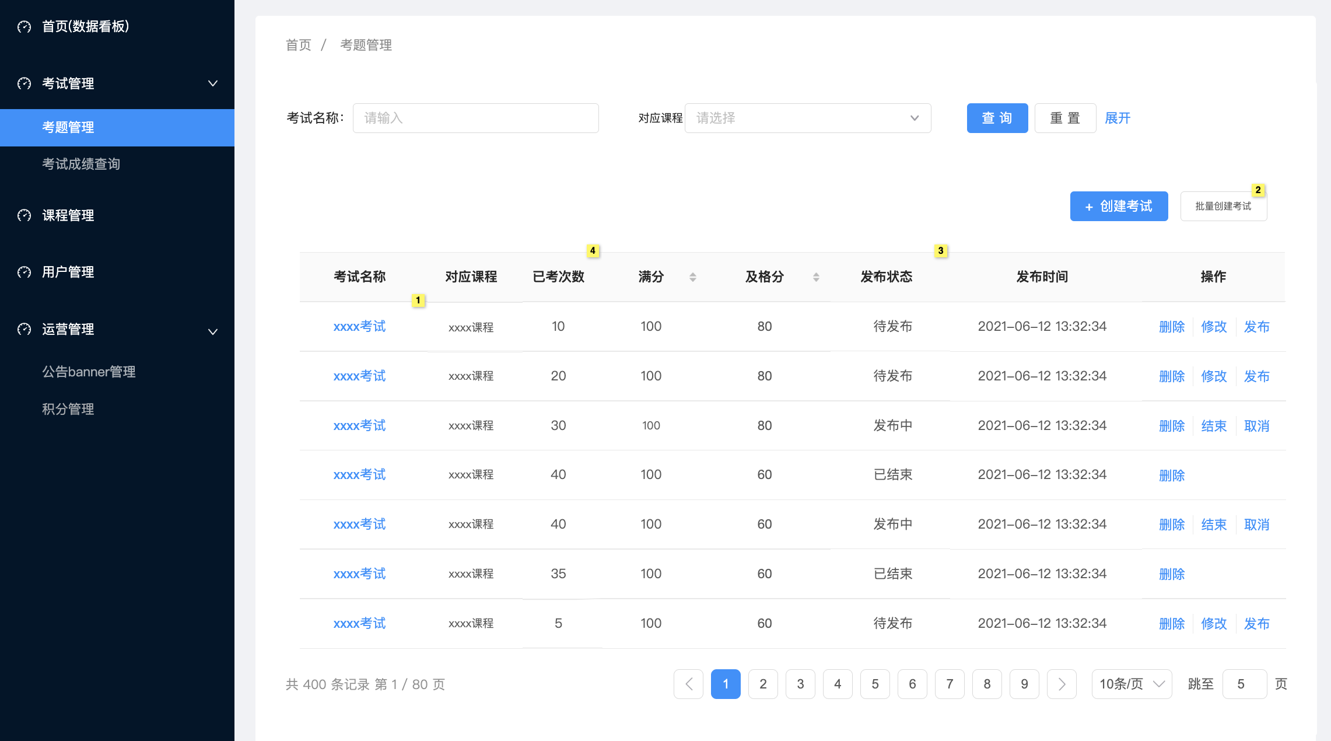Click the icon beside 课程管理 menu
The width and height of the screenshot is (1331, 741).
click(24, 215)
